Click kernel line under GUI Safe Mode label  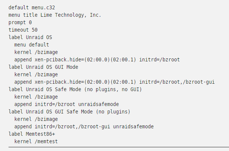36,119
